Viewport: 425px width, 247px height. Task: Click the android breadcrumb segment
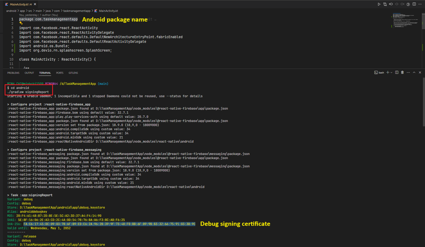click(11, 11)
